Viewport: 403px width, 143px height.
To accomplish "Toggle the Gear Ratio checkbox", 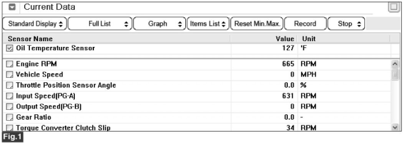I will pyautogui.click(x=9, y=117).
